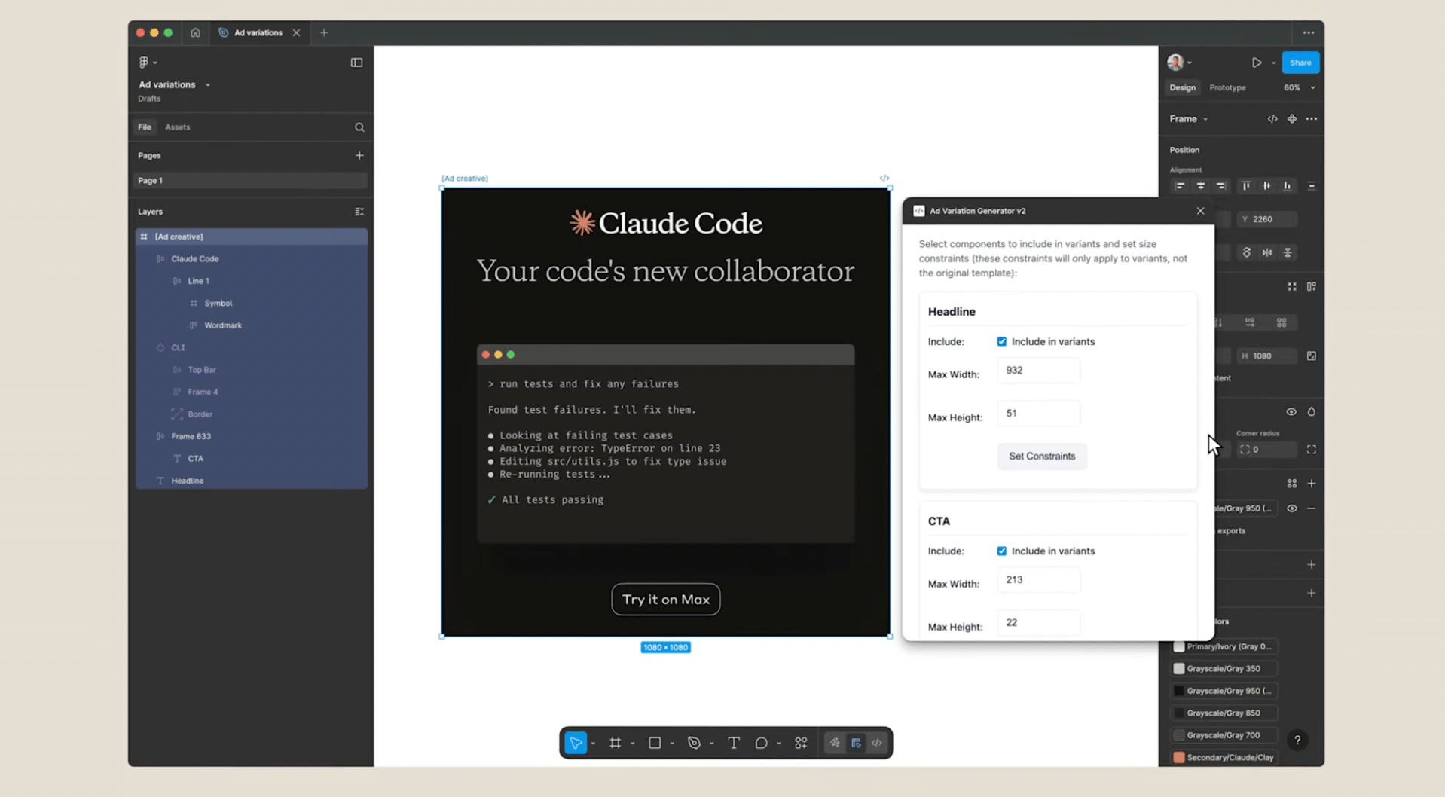Select the Move tool in bottom toolbar

click(576, 744)
